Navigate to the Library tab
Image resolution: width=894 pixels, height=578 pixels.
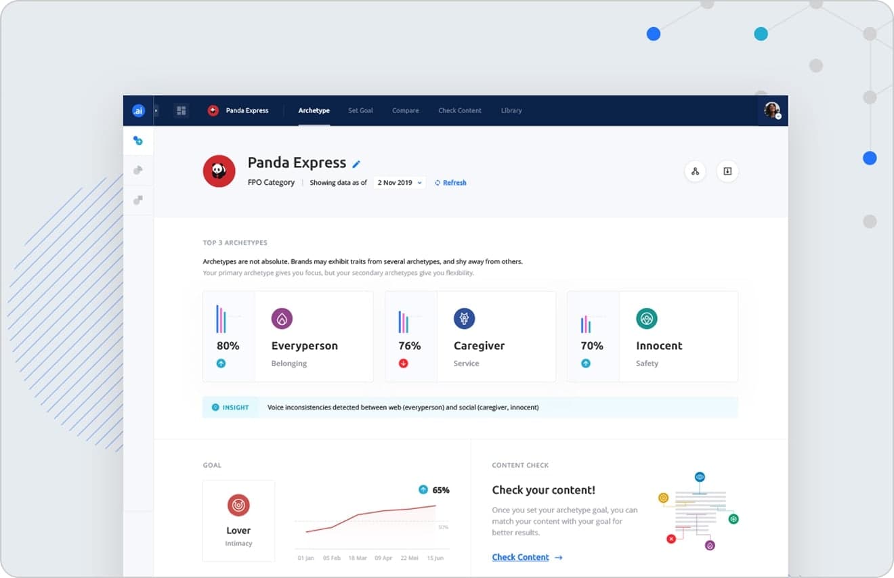tap(511, 110)
